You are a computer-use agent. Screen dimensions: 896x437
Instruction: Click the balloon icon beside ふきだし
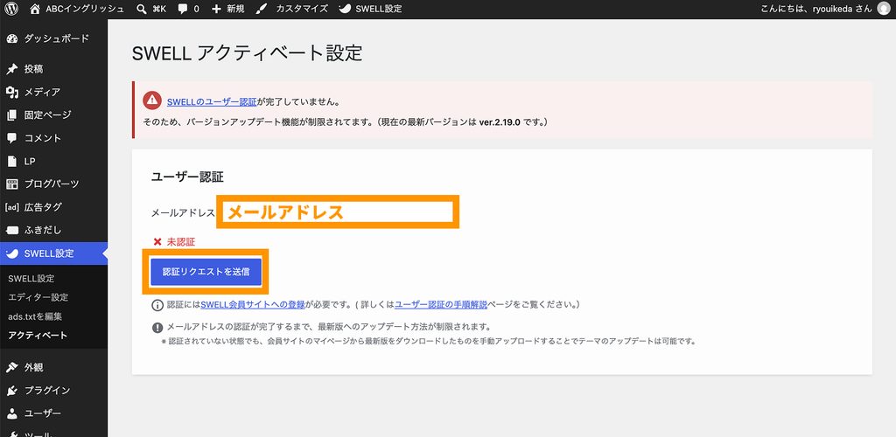click(12, 231)
